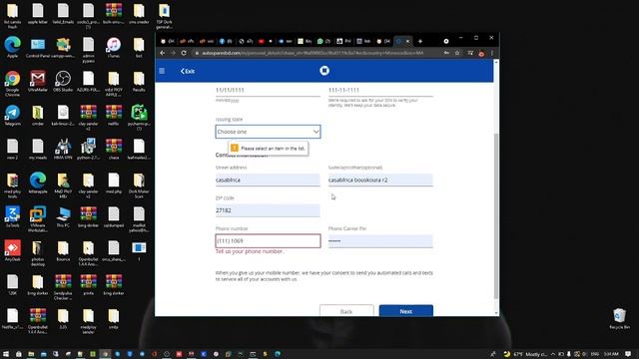Open the This PC desktop icon
Viewport: 639px width, 359px height.
click(x=63, y=216)
